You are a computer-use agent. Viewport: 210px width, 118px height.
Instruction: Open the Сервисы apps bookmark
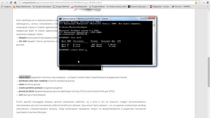tap(6, 7)
